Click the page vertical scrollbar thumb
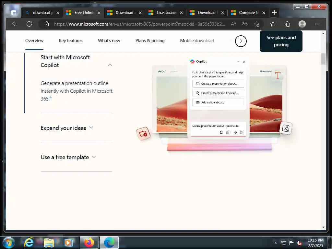The height and width of the screenshot is (249, 332). (323, 59)
